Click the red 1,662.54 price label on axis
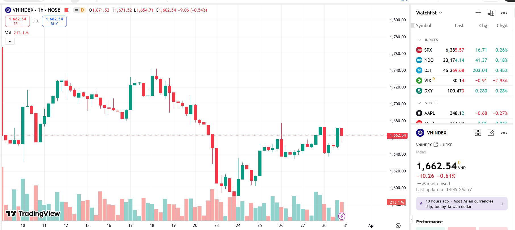 coord(397,136)
